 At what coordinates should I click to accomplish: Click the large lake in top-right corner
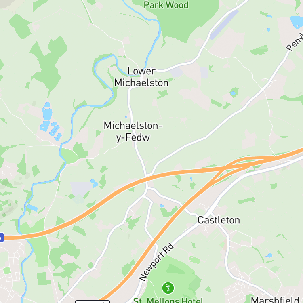(297, 22)
